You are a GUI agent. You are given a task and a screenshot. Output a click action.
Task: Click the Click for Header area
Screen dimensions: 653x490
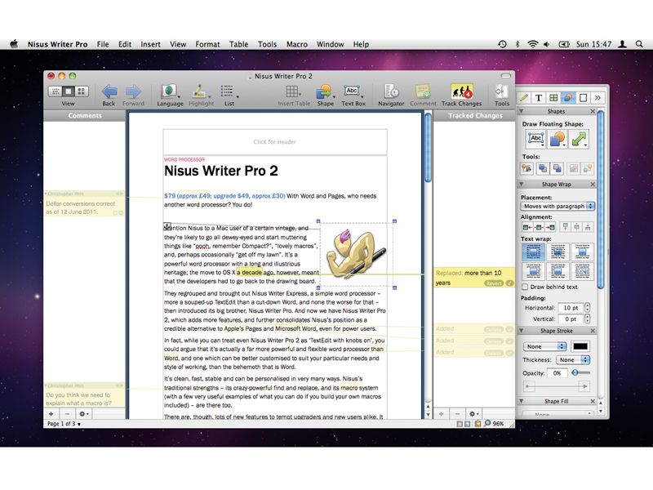click(x=275, y=141)
